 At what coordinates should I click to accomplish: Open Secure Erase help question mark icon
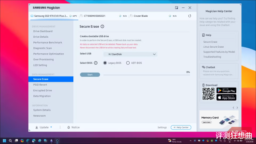coord(103,26)
